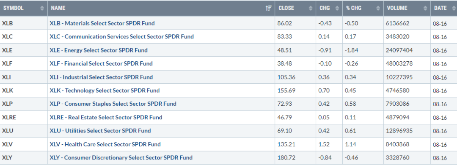The width and height of the screenshot is (457, 165).
Task: Open XLC Communication Services Select Sector link
Action: coord(122,36)
